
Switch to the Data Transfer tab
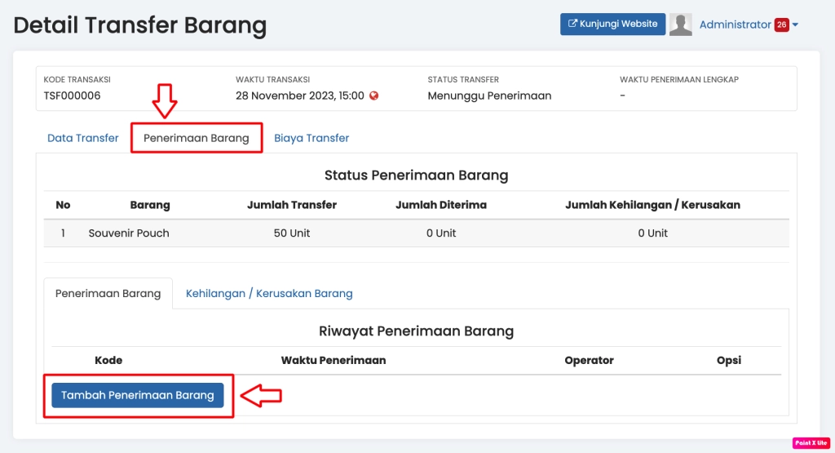tap(83, 138)
